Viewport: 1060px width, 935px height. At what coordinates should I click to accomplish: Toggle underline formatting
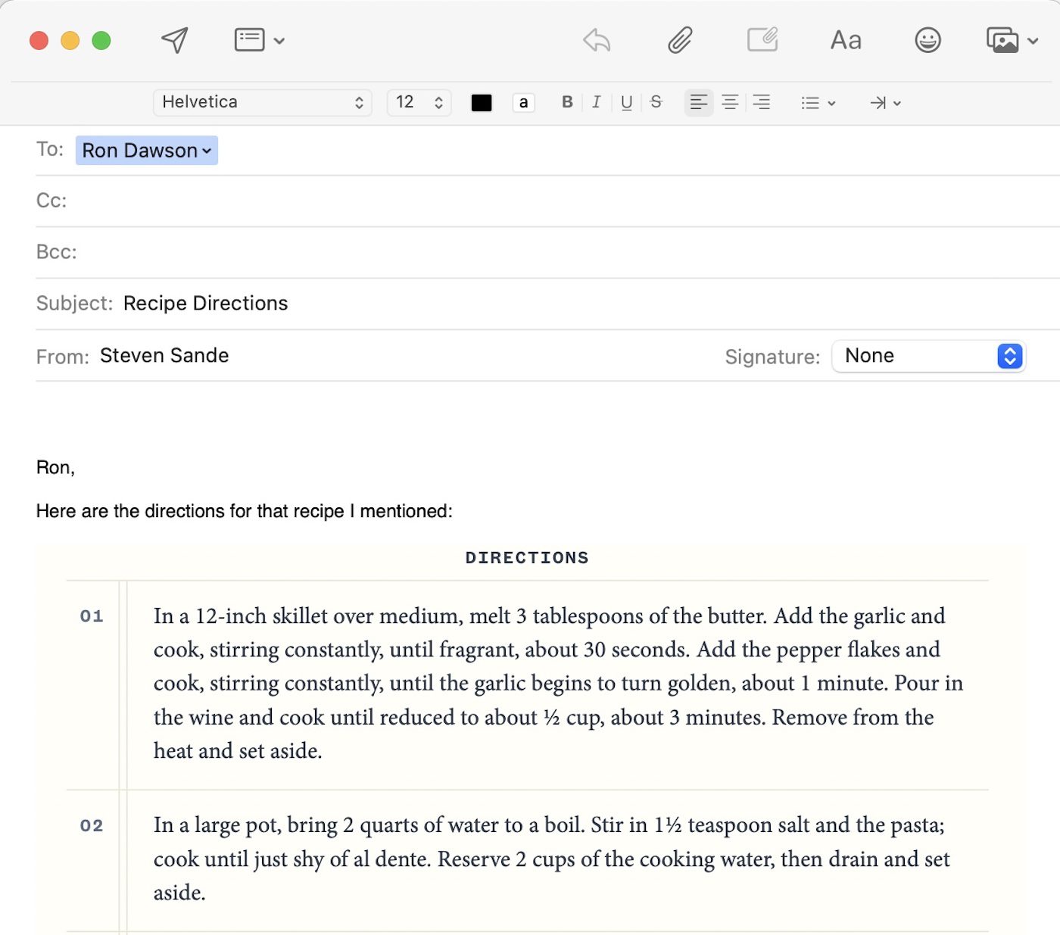[626, 102]
